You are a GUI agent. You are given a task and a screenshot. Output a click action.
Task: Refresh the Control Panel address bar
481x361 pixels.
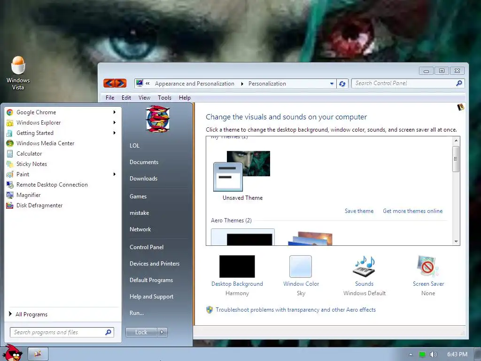[342, 84]
